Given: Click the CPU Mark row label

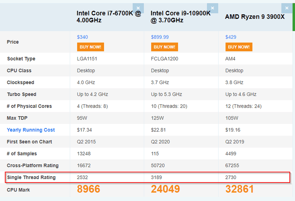Looking at the screenshot, I should [18, 190].
